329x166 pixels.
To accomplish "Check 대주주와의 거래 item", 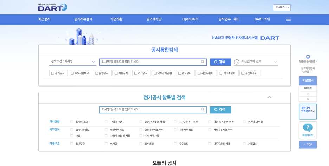I will 209,144.
